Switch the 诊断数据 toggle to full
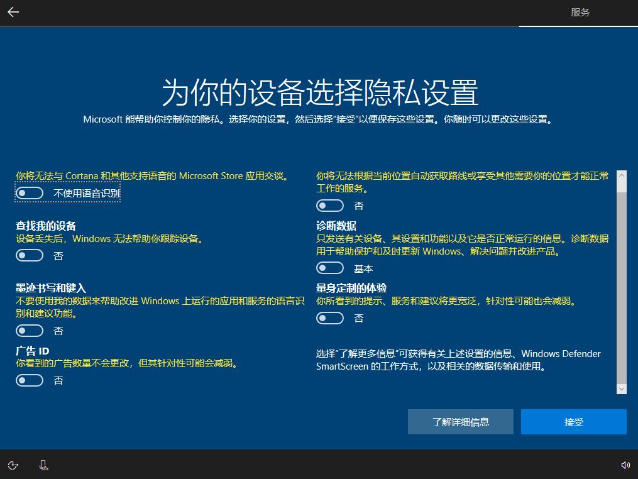This screenshot has height=479, width=638. tap(329, 268)
